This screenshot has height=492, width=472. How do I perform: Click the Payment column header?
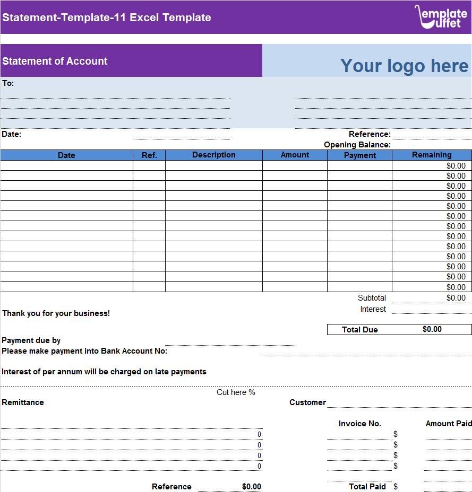[360, 155]
